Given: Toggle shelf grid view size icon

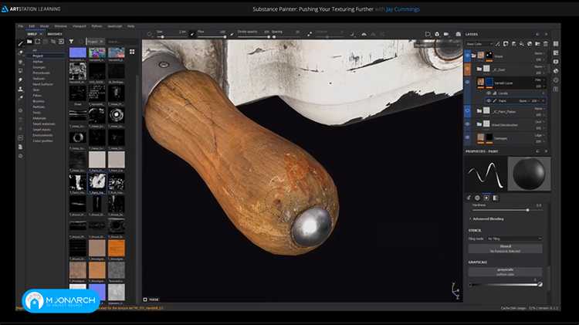Looking at the screenshot, I should (132, 52).
